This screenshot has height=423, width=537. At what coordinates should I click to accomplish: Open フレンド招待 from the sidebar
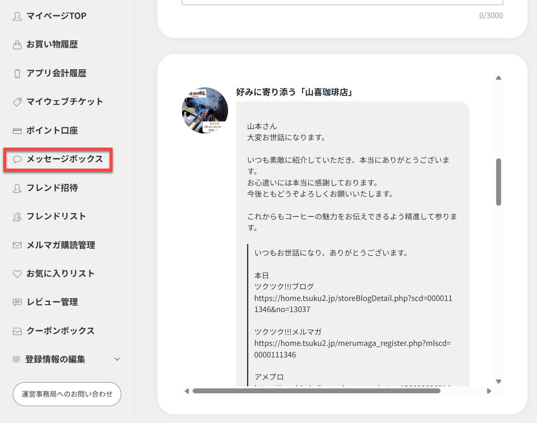(52, 188)
